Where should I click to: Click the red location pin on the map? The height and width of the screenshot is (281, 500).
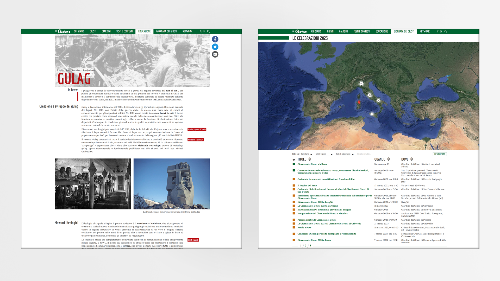[x=359, y=102]
